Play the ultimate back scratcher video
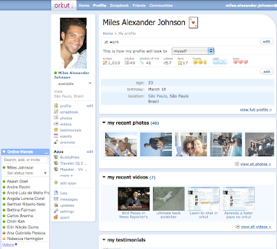The height and width of the screenshot is (249, 277). click(x=169, y=199)
